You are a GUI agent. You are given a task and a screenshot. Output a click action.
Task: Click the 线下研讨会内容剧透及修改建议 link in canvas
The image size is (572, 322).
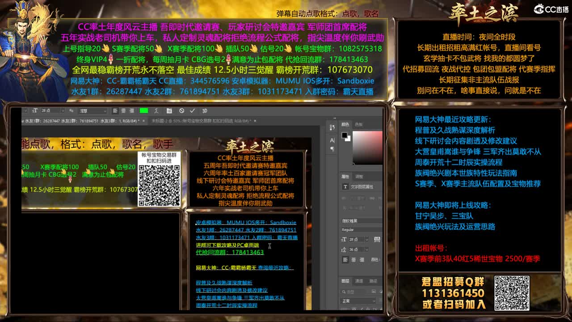pos(231,290)
